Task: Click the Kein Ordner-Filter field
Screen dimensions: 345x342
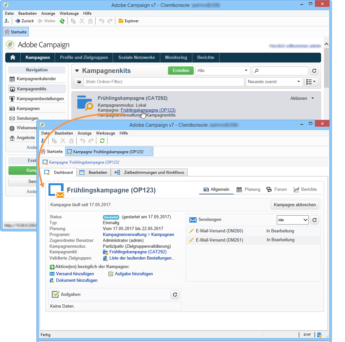Action: click(x=164, y=82)
